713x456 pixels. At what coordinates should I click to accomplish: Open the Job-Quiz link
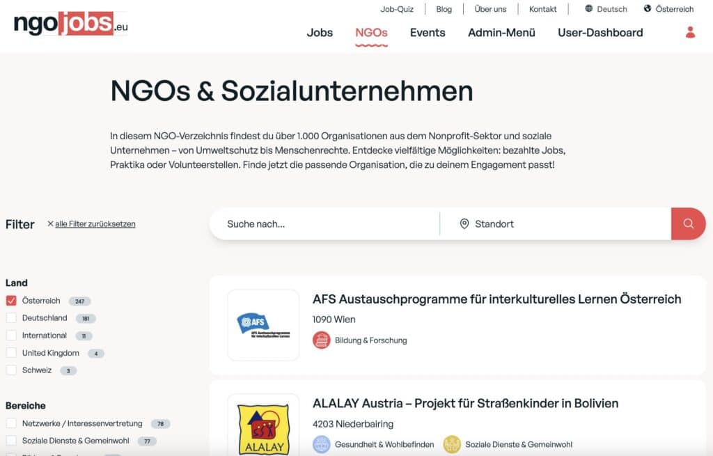[x=397, y=9]
